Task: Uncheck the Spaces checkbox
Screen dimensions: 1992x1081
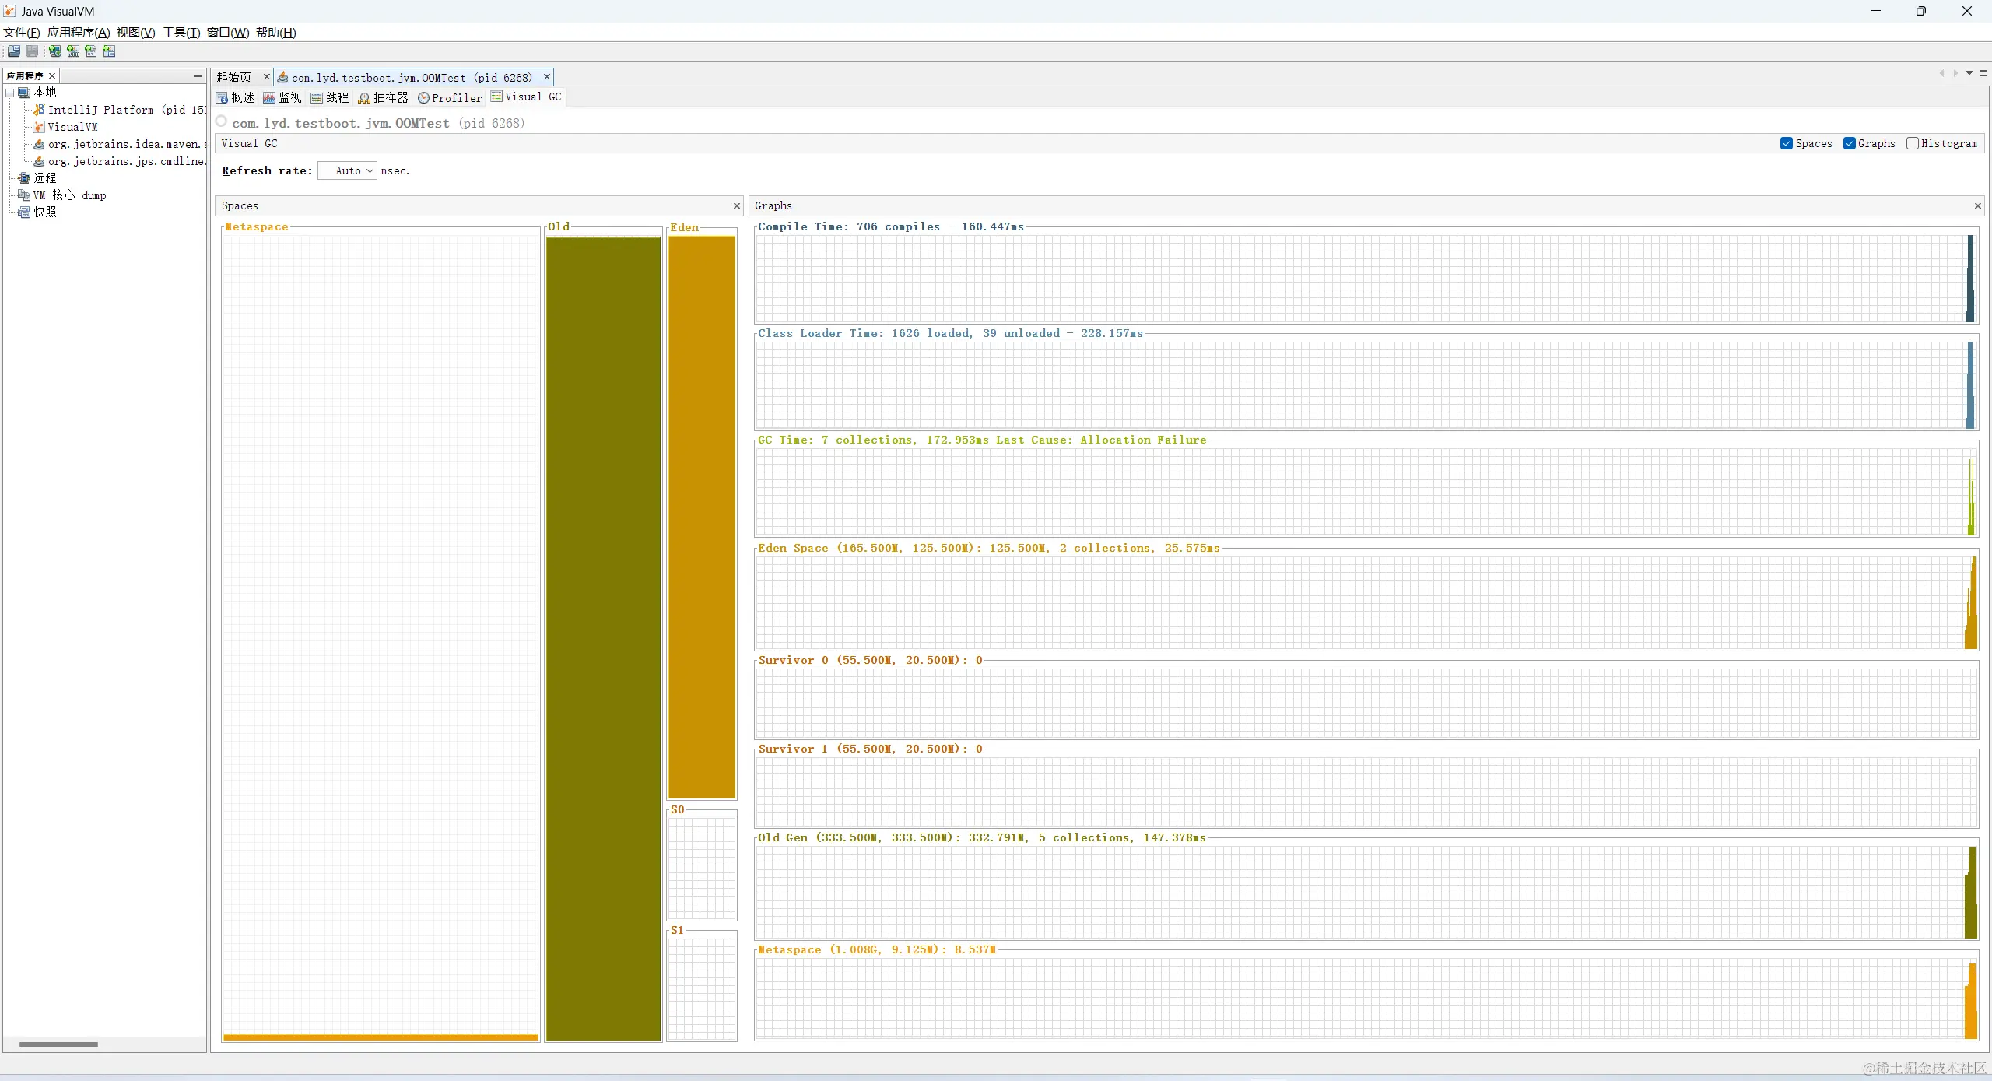Action: click(1787, 143)
